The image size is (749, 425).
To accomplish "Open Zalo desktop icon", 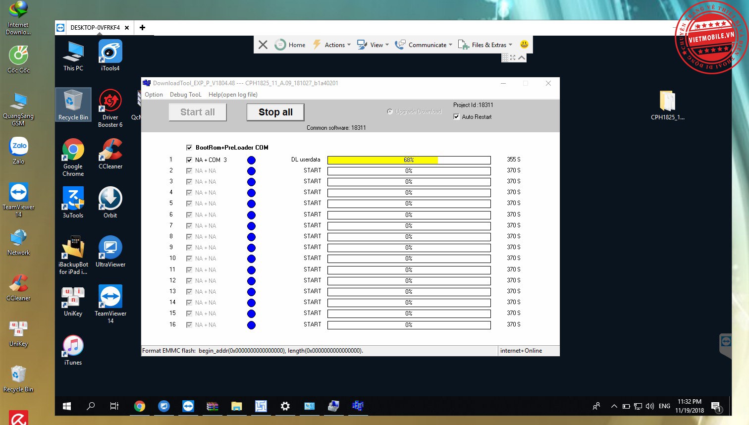I will point(18,150).
